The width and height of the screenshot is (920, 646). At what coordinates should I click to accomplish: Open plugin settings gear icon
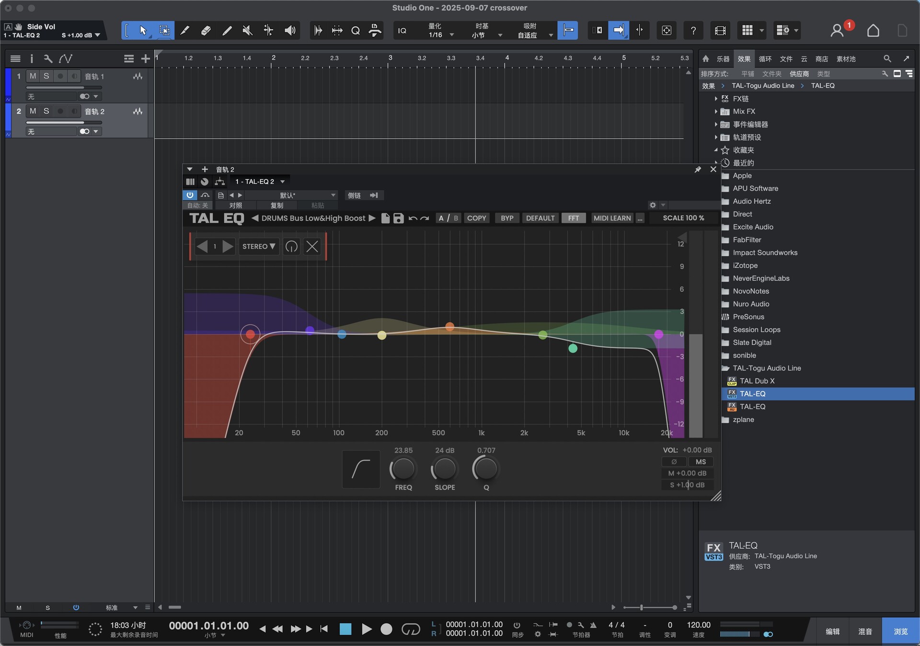(x=652, y=205)
